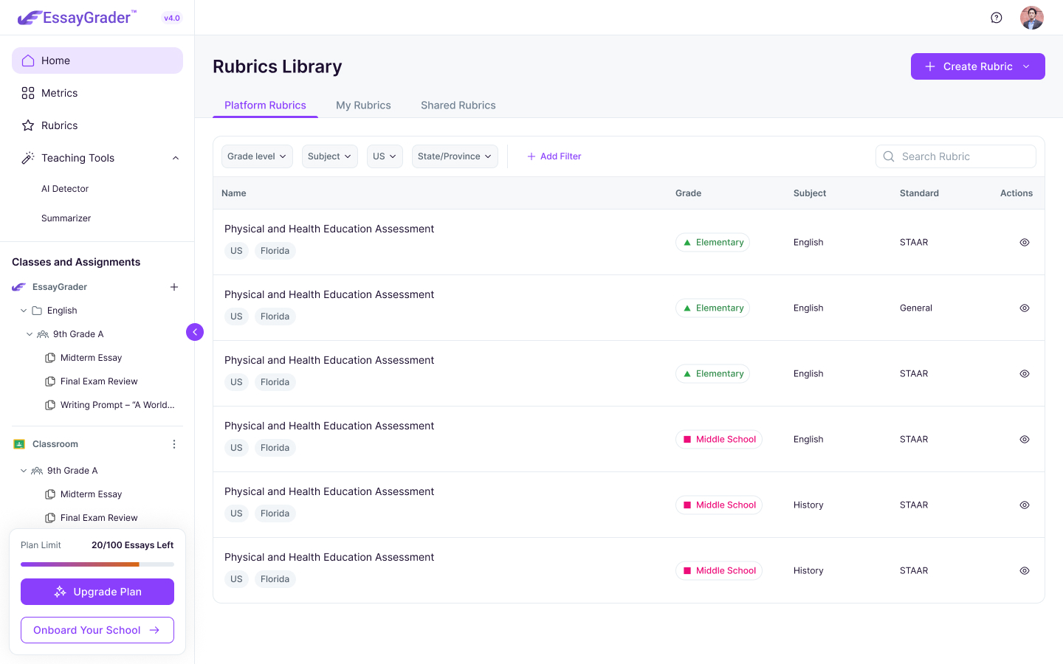View the last row History rubric eye icon
The width and height of the screenshot is (1063, 664).
tap(1025, 570)
